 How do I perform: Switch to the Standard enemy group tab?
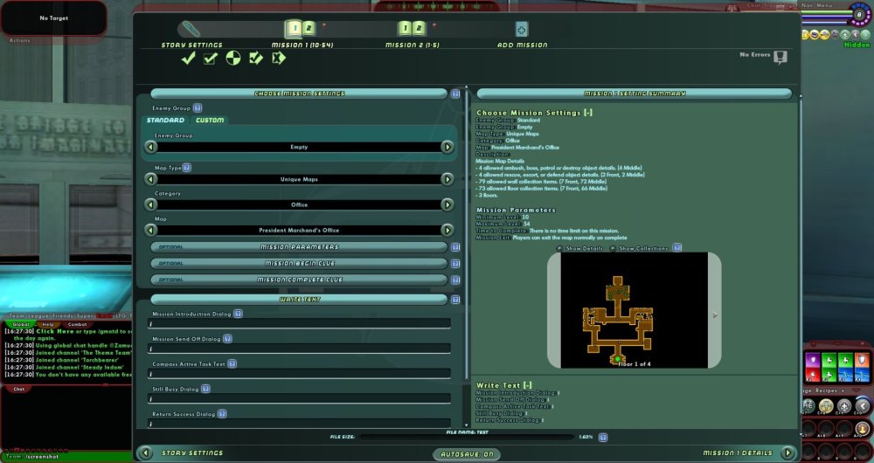[x=165, y=120]
